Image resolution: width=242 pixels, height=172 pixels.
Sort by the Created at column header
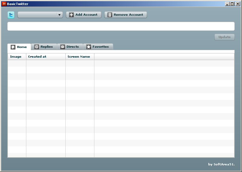pyautogui.click(x=46, y=57)
